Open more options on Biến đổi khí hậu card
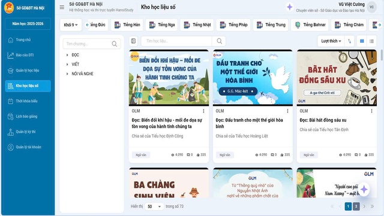Viewport: 384px width, 216px height. (203, 111)
